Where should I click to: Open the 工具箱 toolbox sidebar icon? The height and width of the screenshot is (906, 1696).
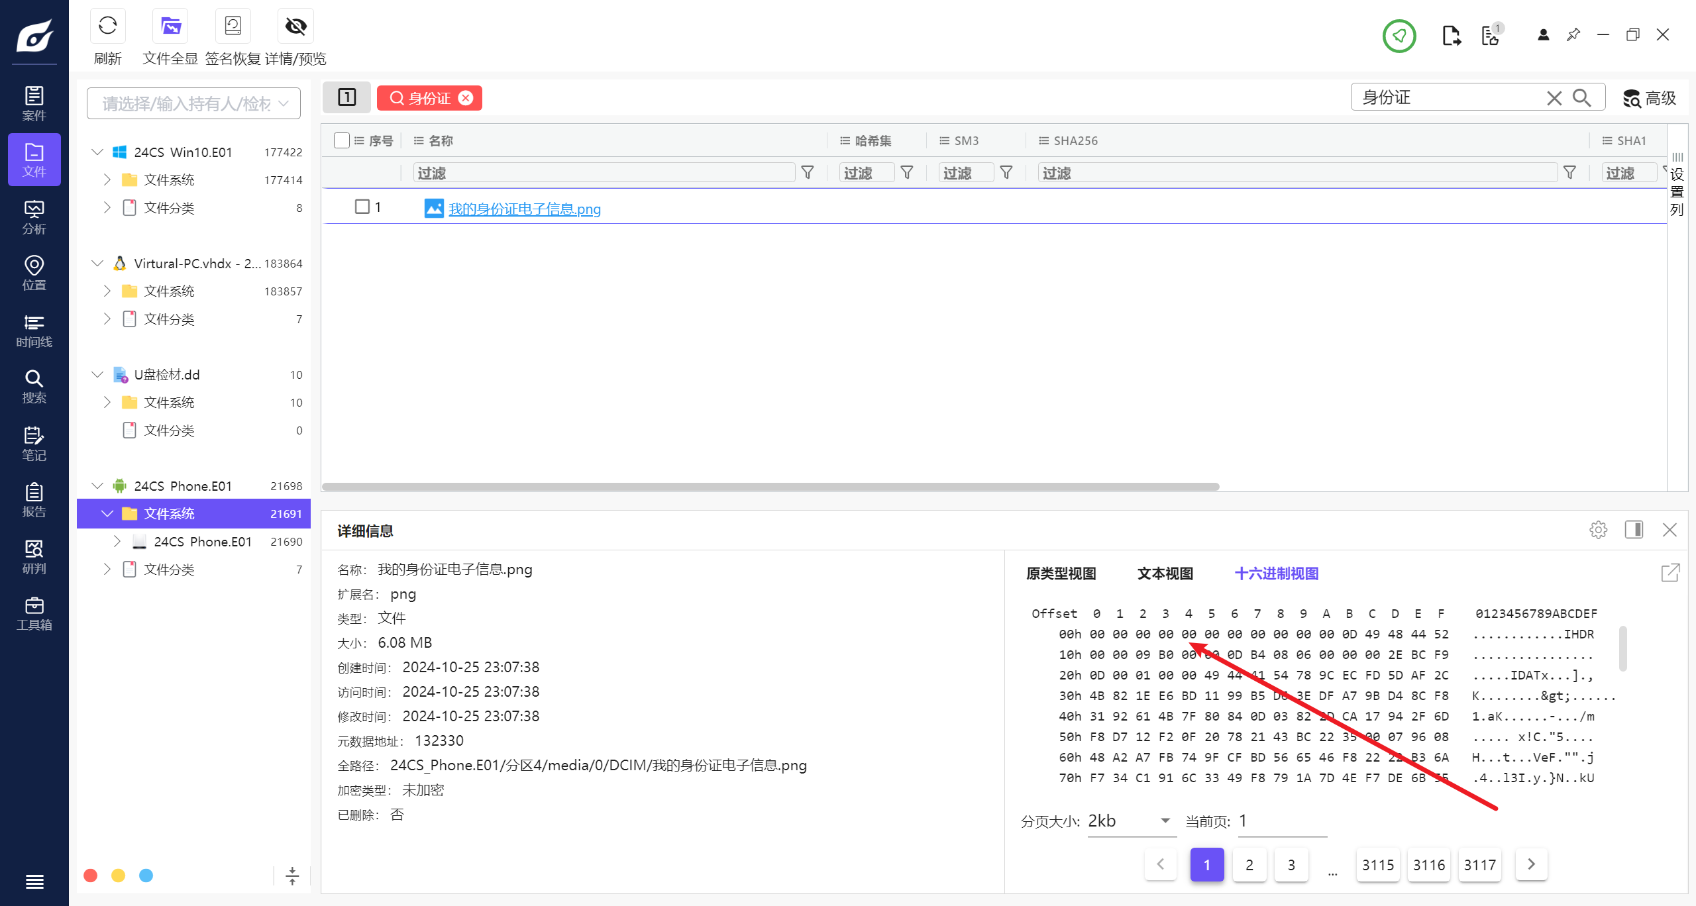[34, 613]
